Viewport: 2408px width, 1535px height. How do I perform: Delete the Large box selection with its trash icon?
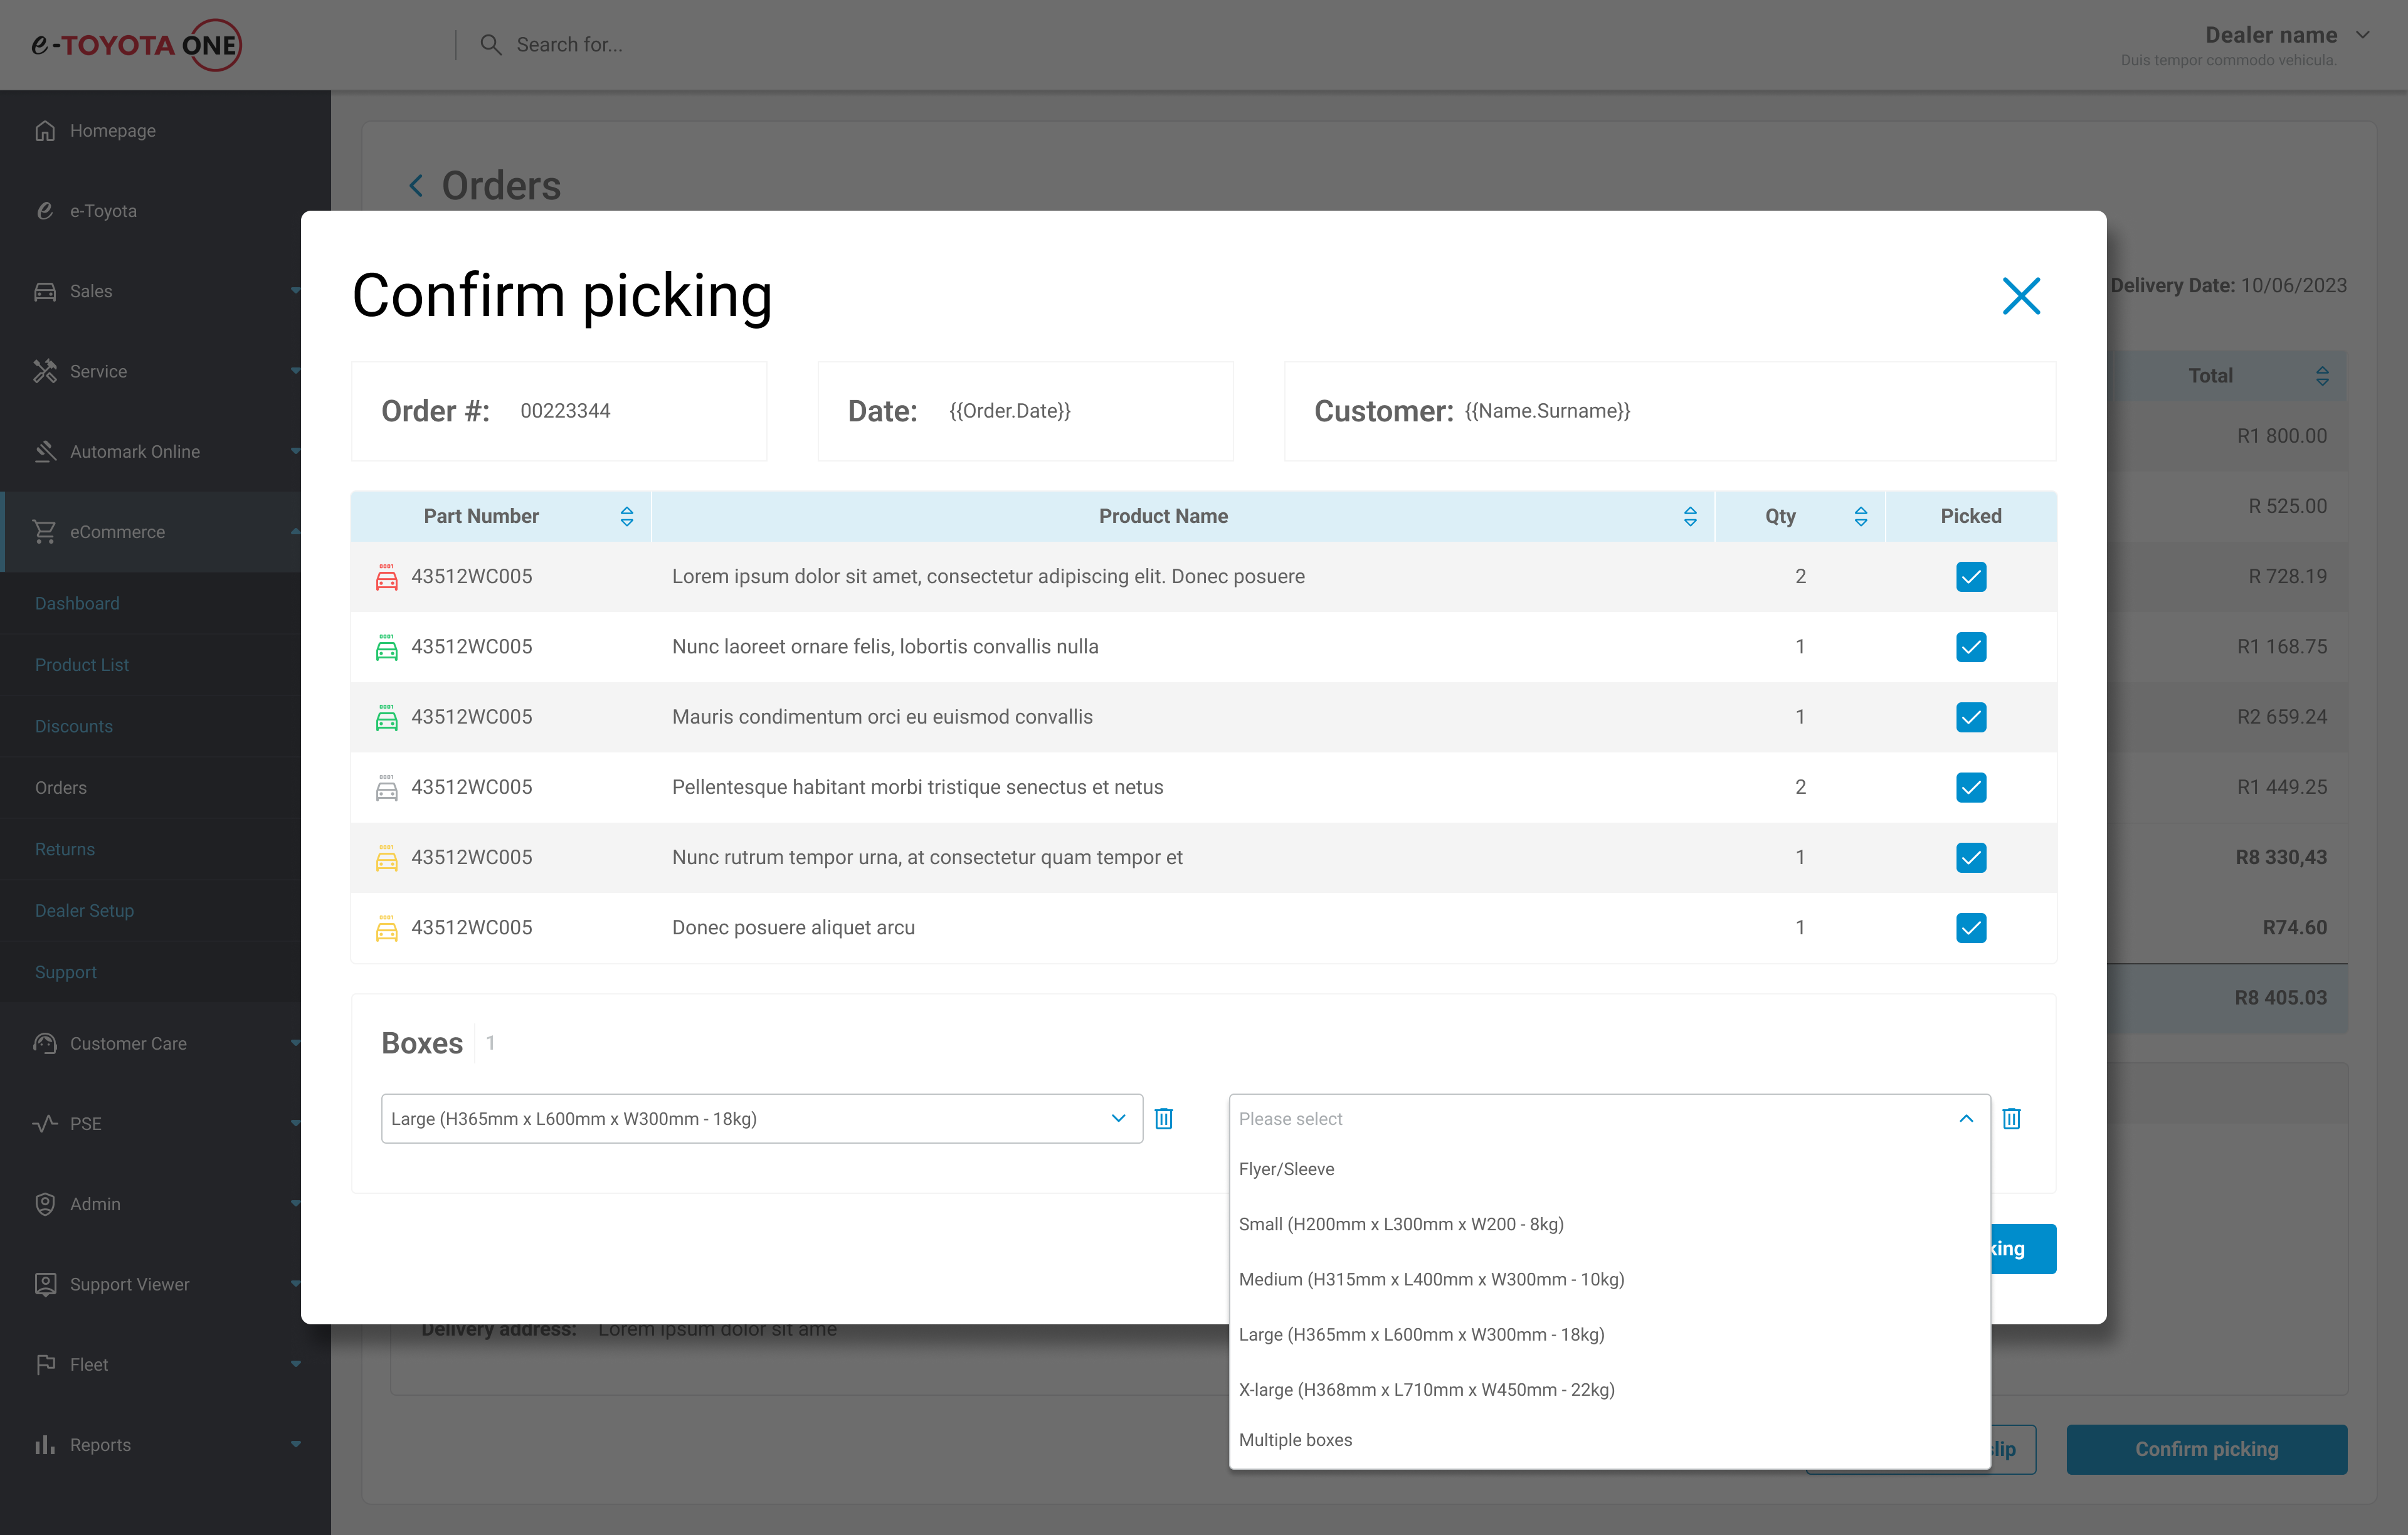click(x=1163, y=1118)
